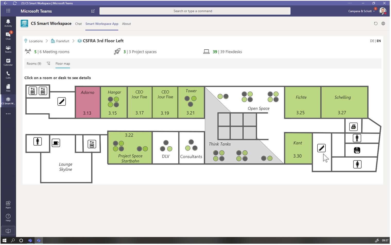Click the coffee cup icon near Lounge
Image resolution: width=391 pixels, height=245 pixels.
(56, 143)
